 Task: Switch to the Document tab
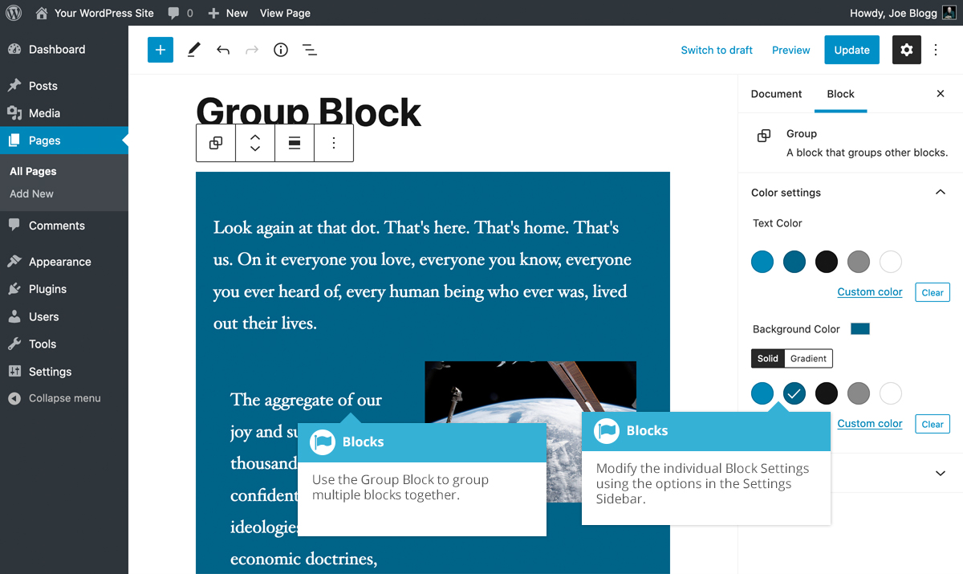coord(775,94)
